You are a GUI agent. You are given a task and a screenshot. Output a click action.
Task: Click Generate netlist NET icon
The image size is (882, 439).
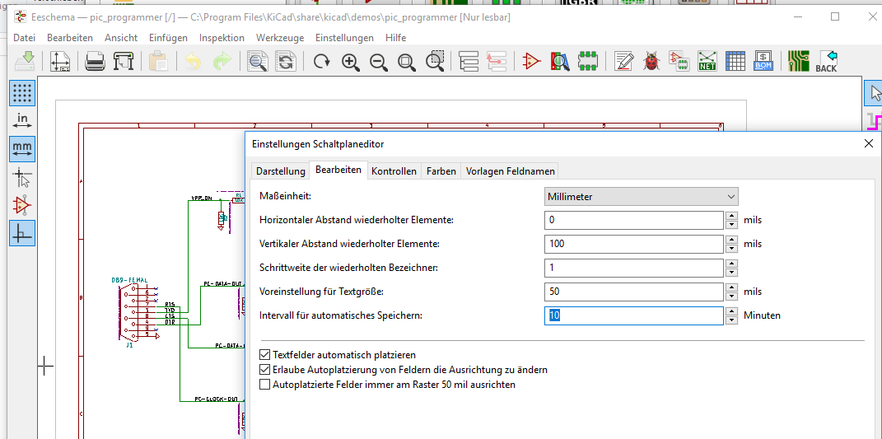pos(707,61)
